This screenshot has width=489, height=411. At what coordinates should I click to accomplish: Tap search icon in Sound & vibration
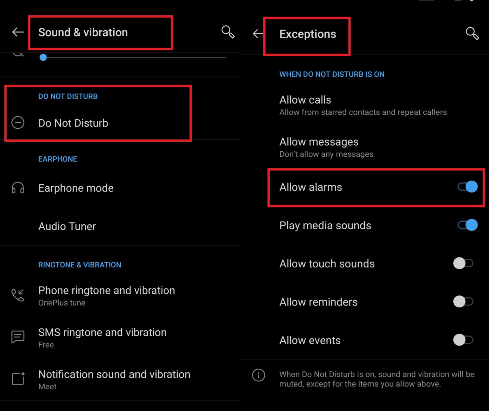click(x=228, y=32)
